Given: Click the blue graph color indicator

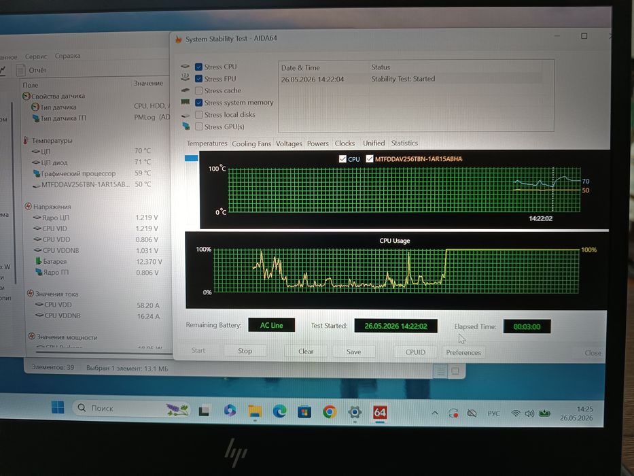Looking at the screenshot, I should [x=191, y=158].
